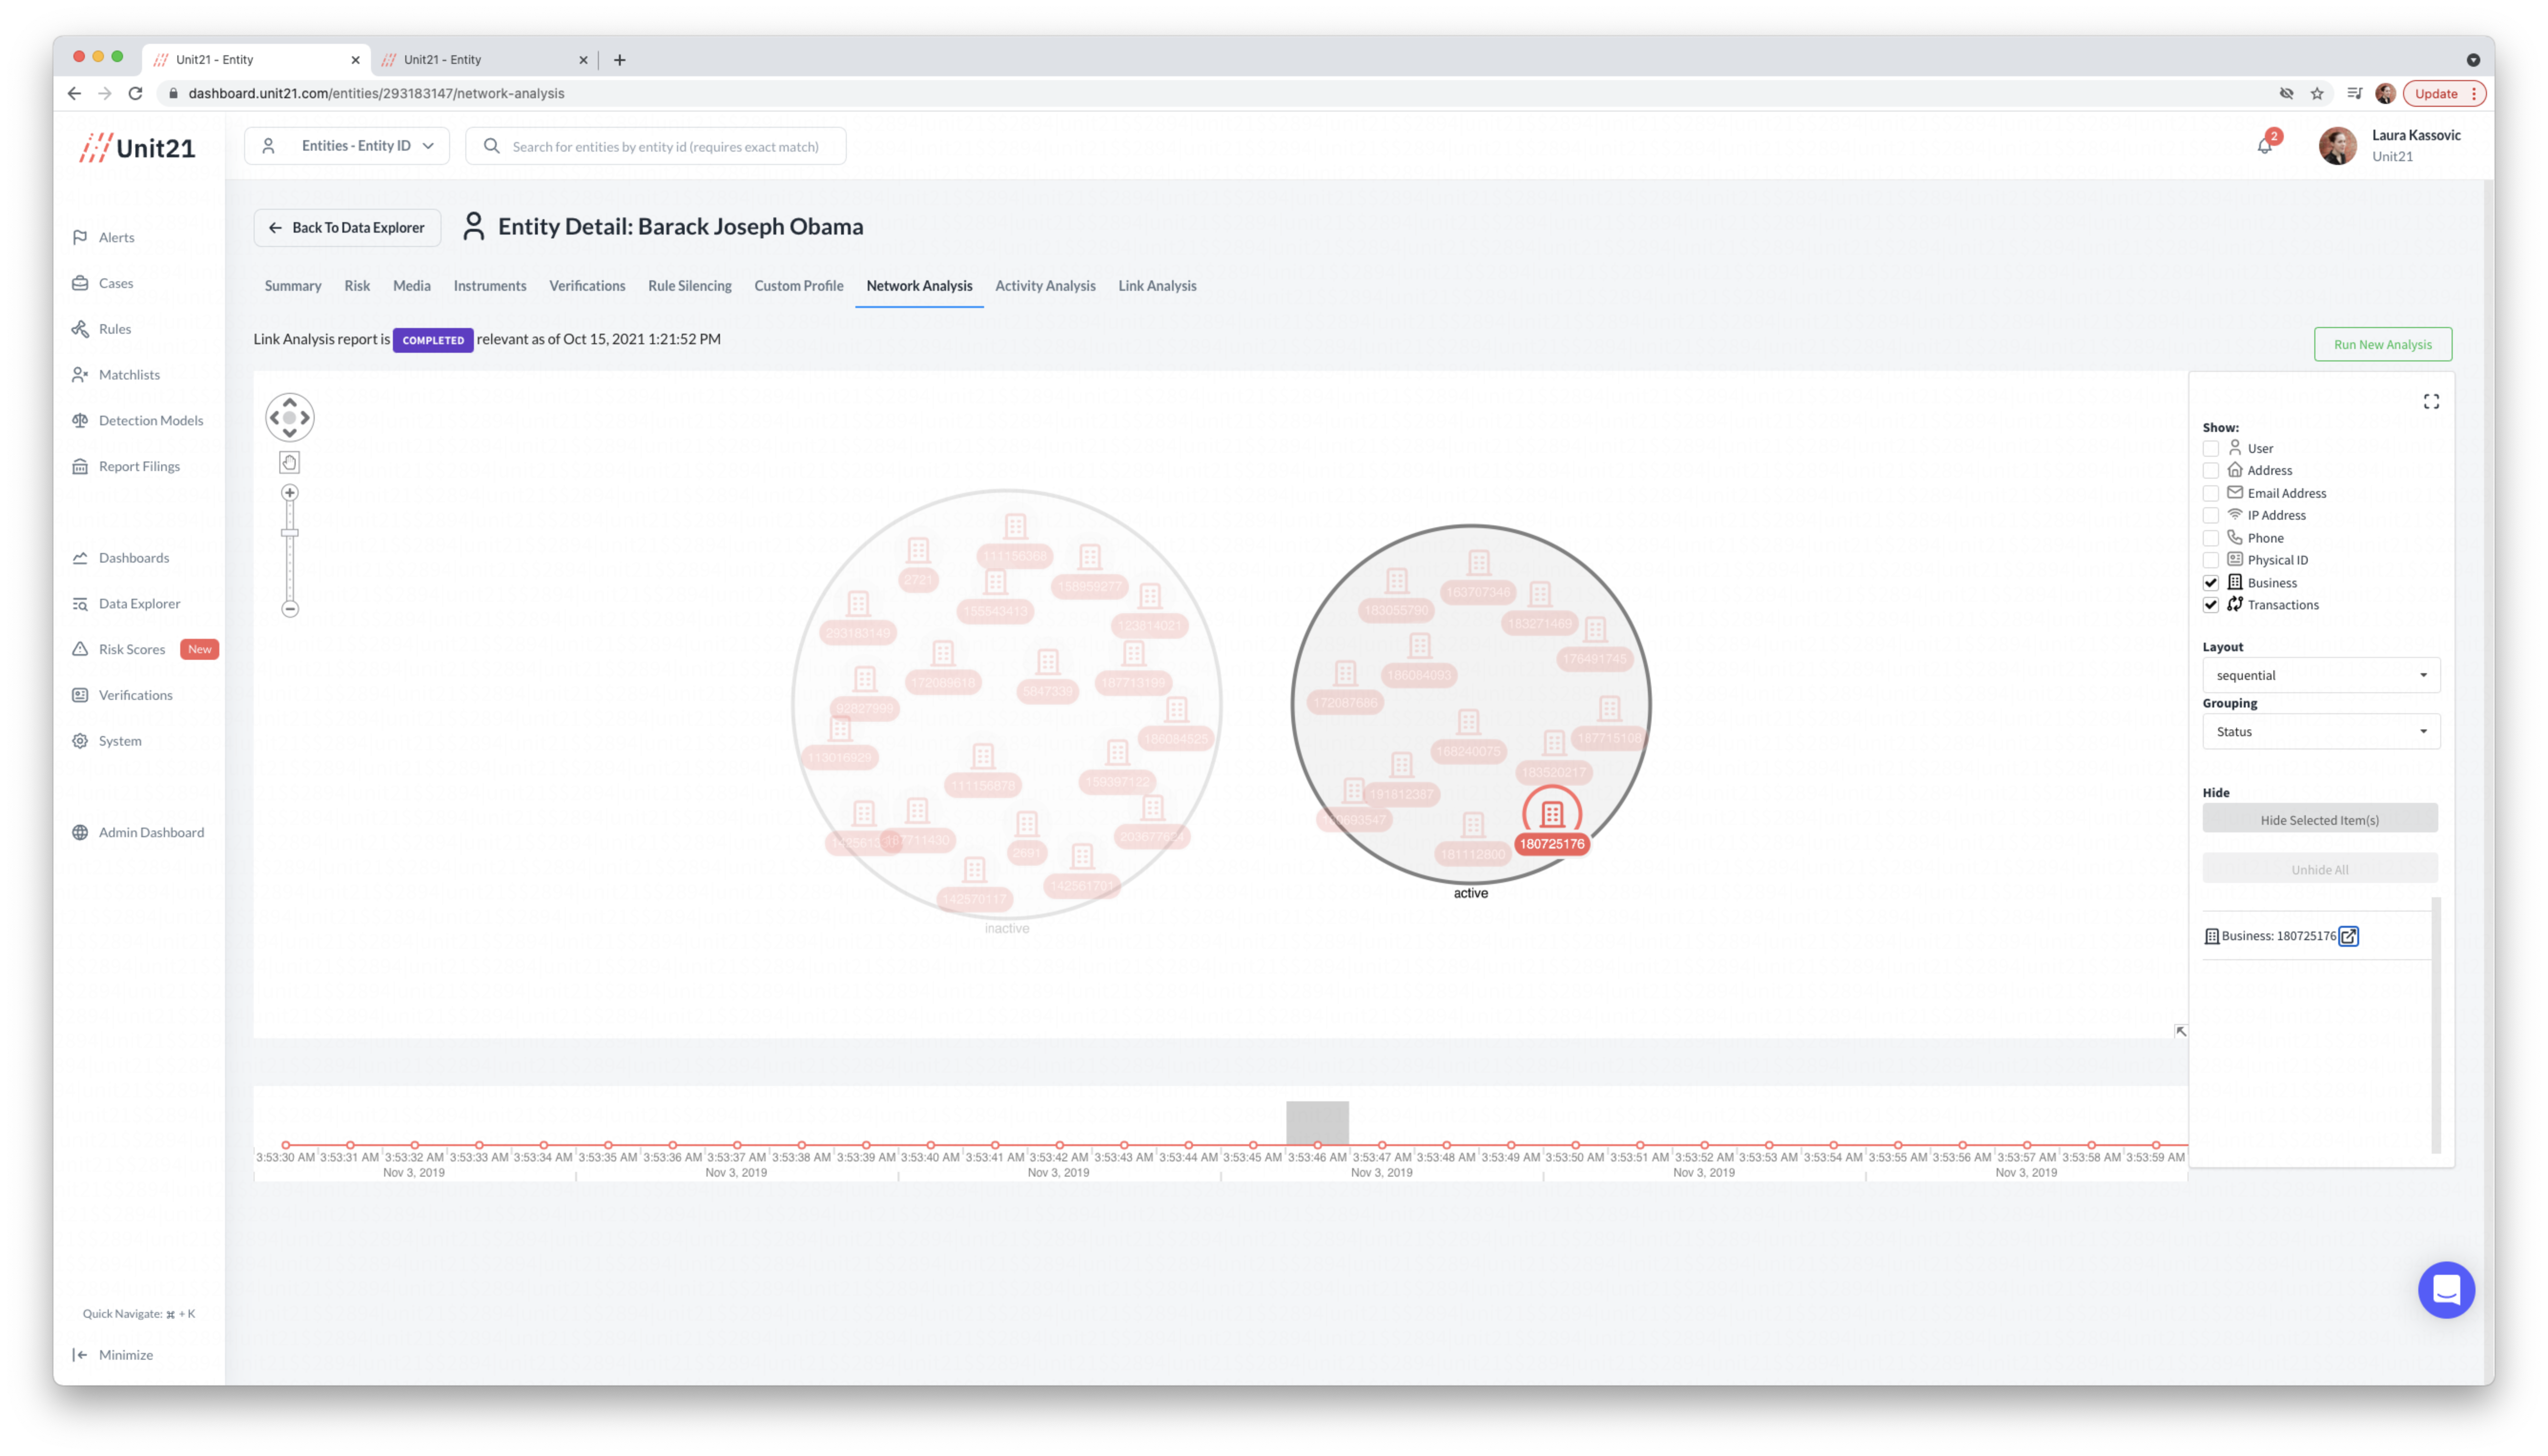Open the notifications bell icon

2264,146
